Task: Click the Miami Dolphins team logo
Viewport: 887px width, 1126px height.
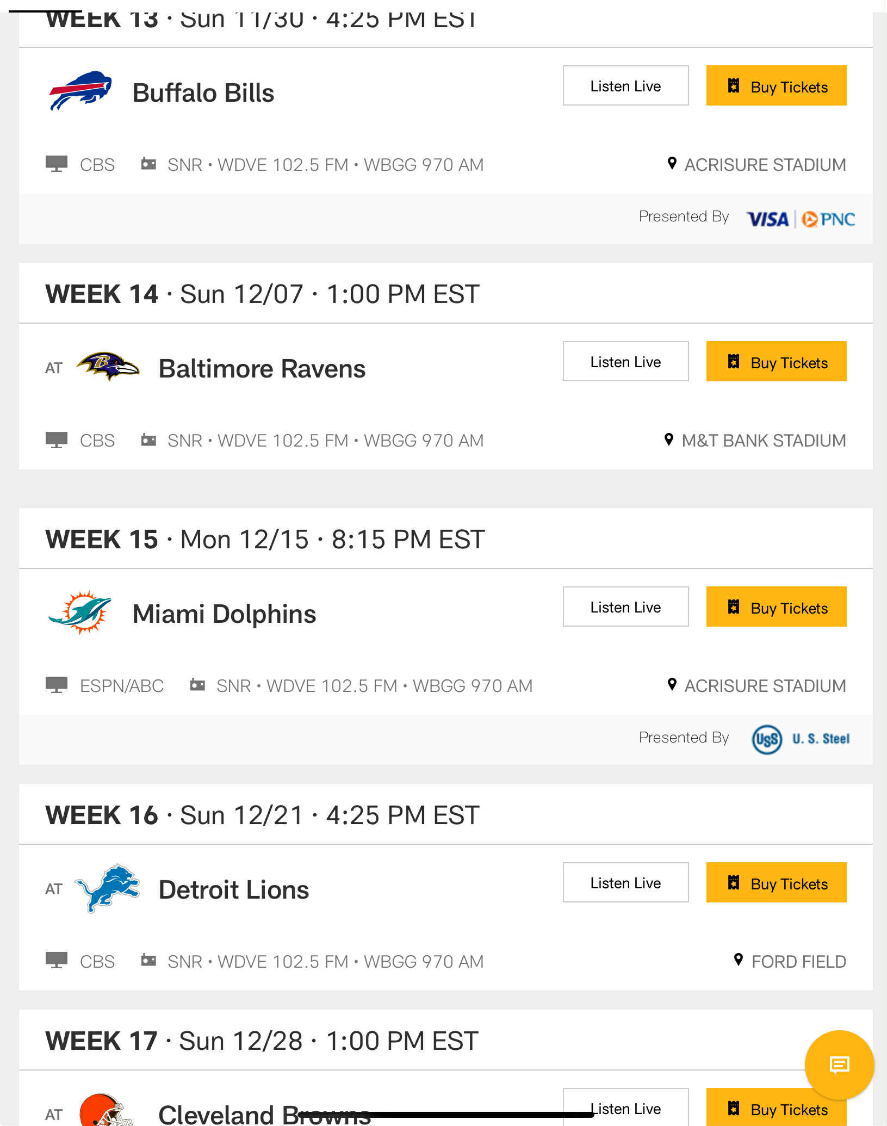Action: click(80, 613)
